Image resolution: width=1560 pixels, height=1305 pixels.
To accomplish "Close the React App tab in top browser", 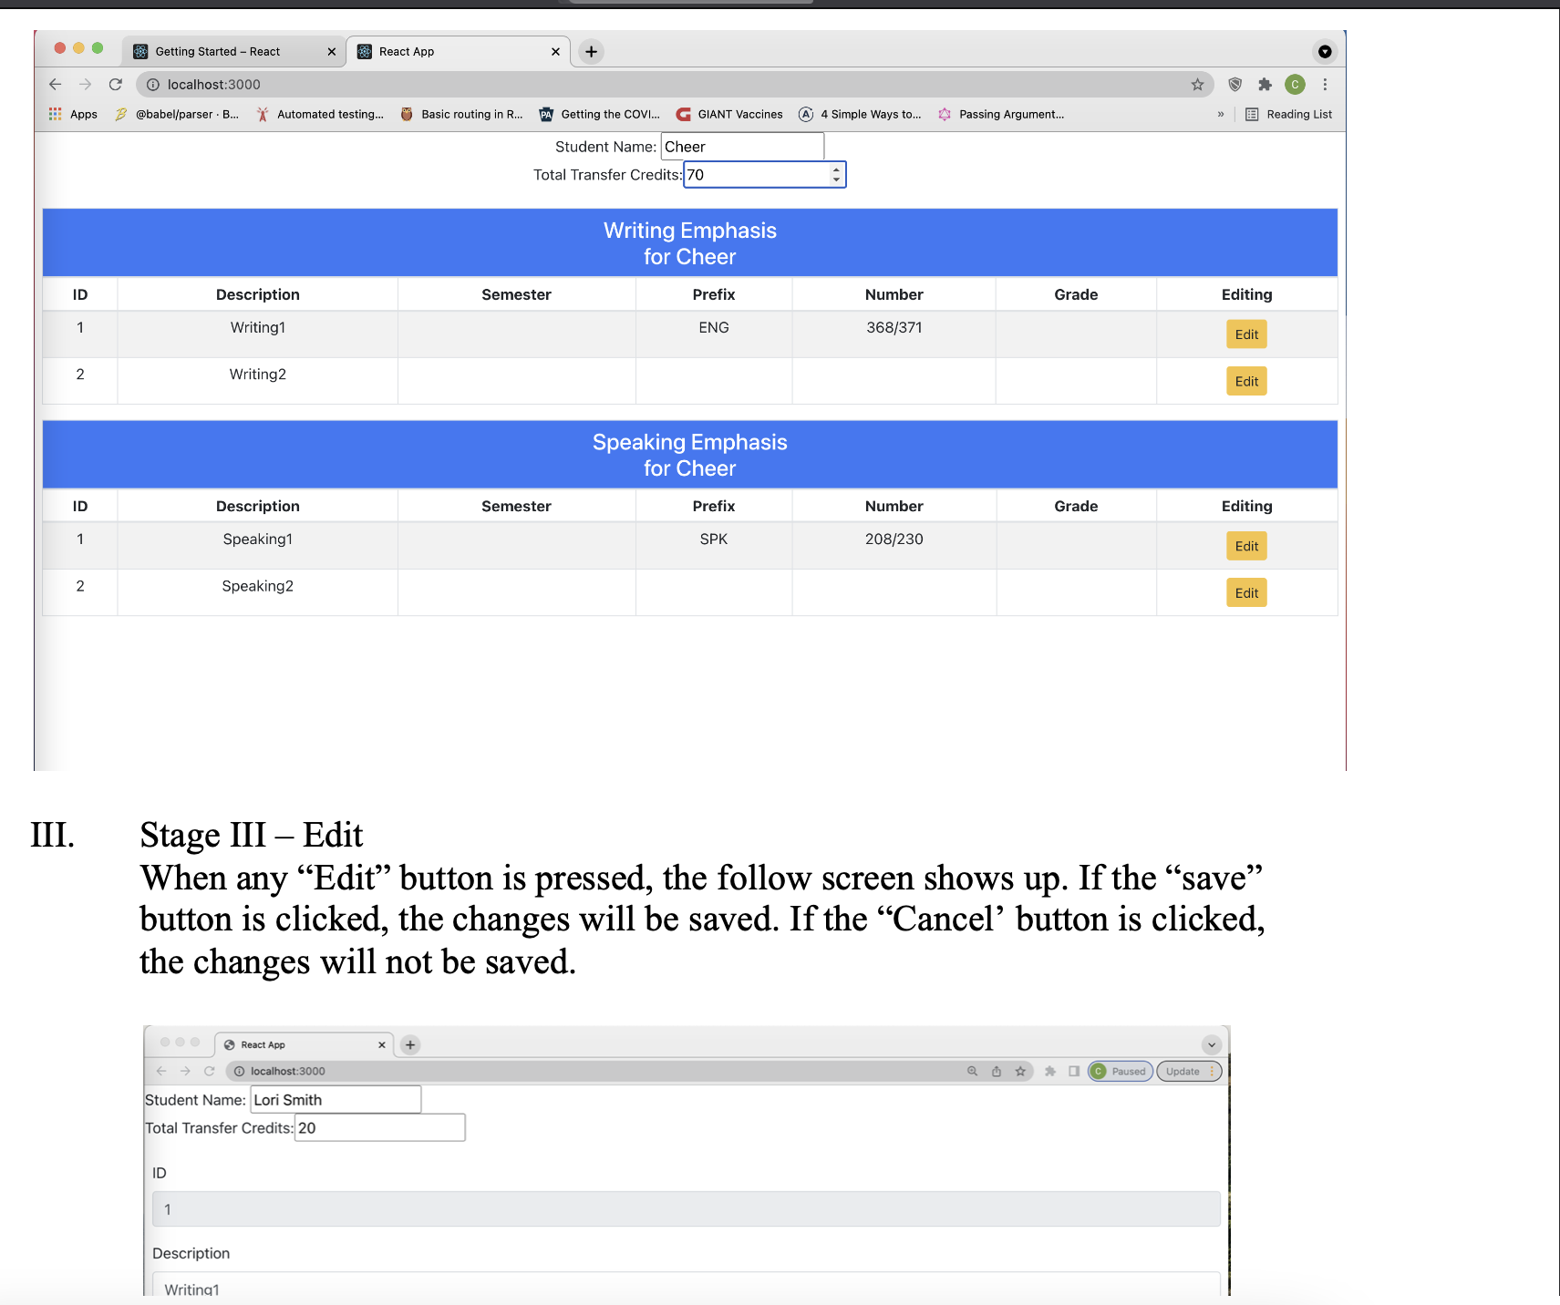I will tap(555, 52).
